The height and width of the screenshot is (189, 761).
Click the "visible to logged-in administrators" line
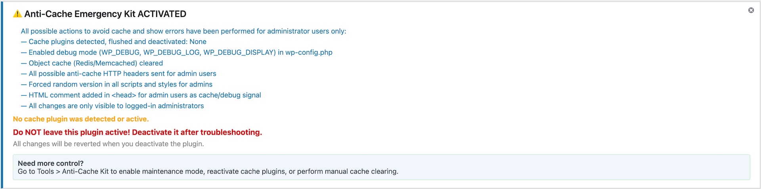pyautogui.click(x=116, y=106)
